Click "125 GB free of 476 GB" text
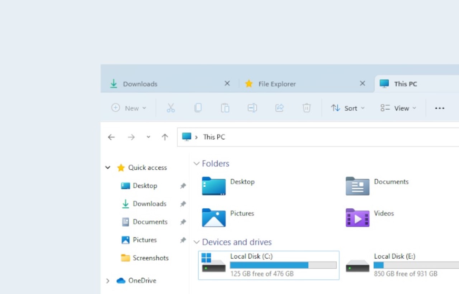This screenshot has height=294, width=459. [262, 274]
